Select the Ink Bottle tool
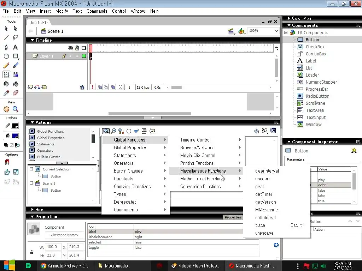This screenshot has height=271, width=362. tap(6, 84)
